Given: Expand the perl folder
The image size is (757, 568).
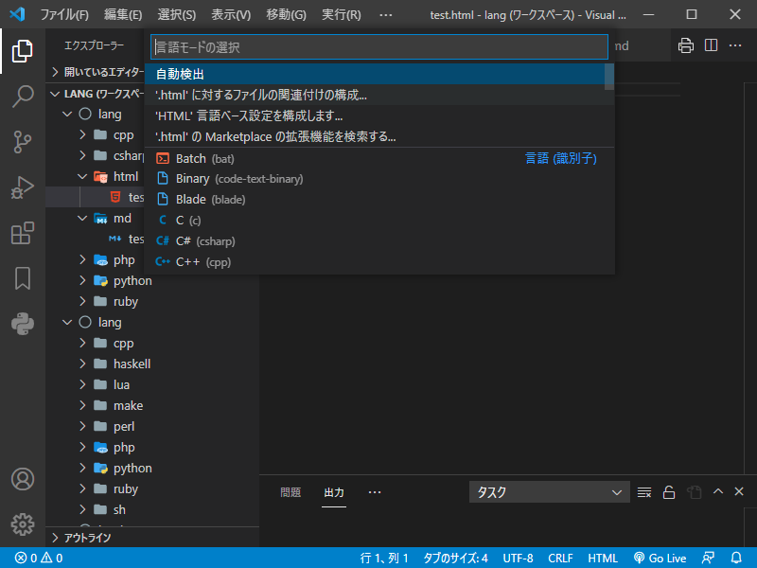Looking at the screenshot, I should click(x=152, y=427).
